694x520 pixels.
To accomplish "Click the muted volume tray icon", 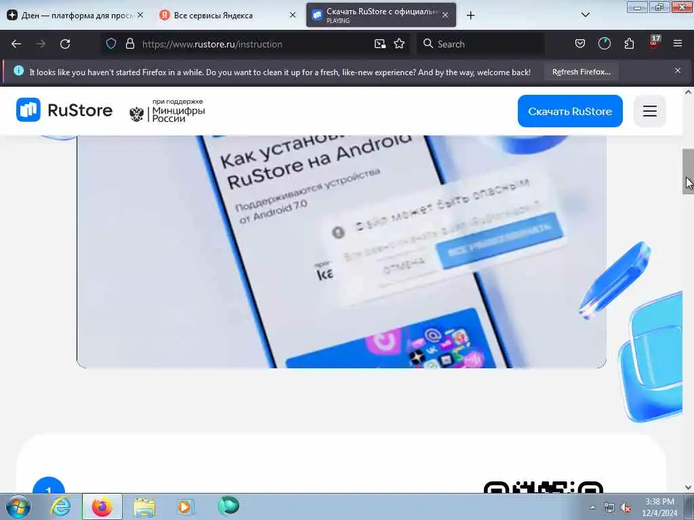I will click(x=626, y=508).
